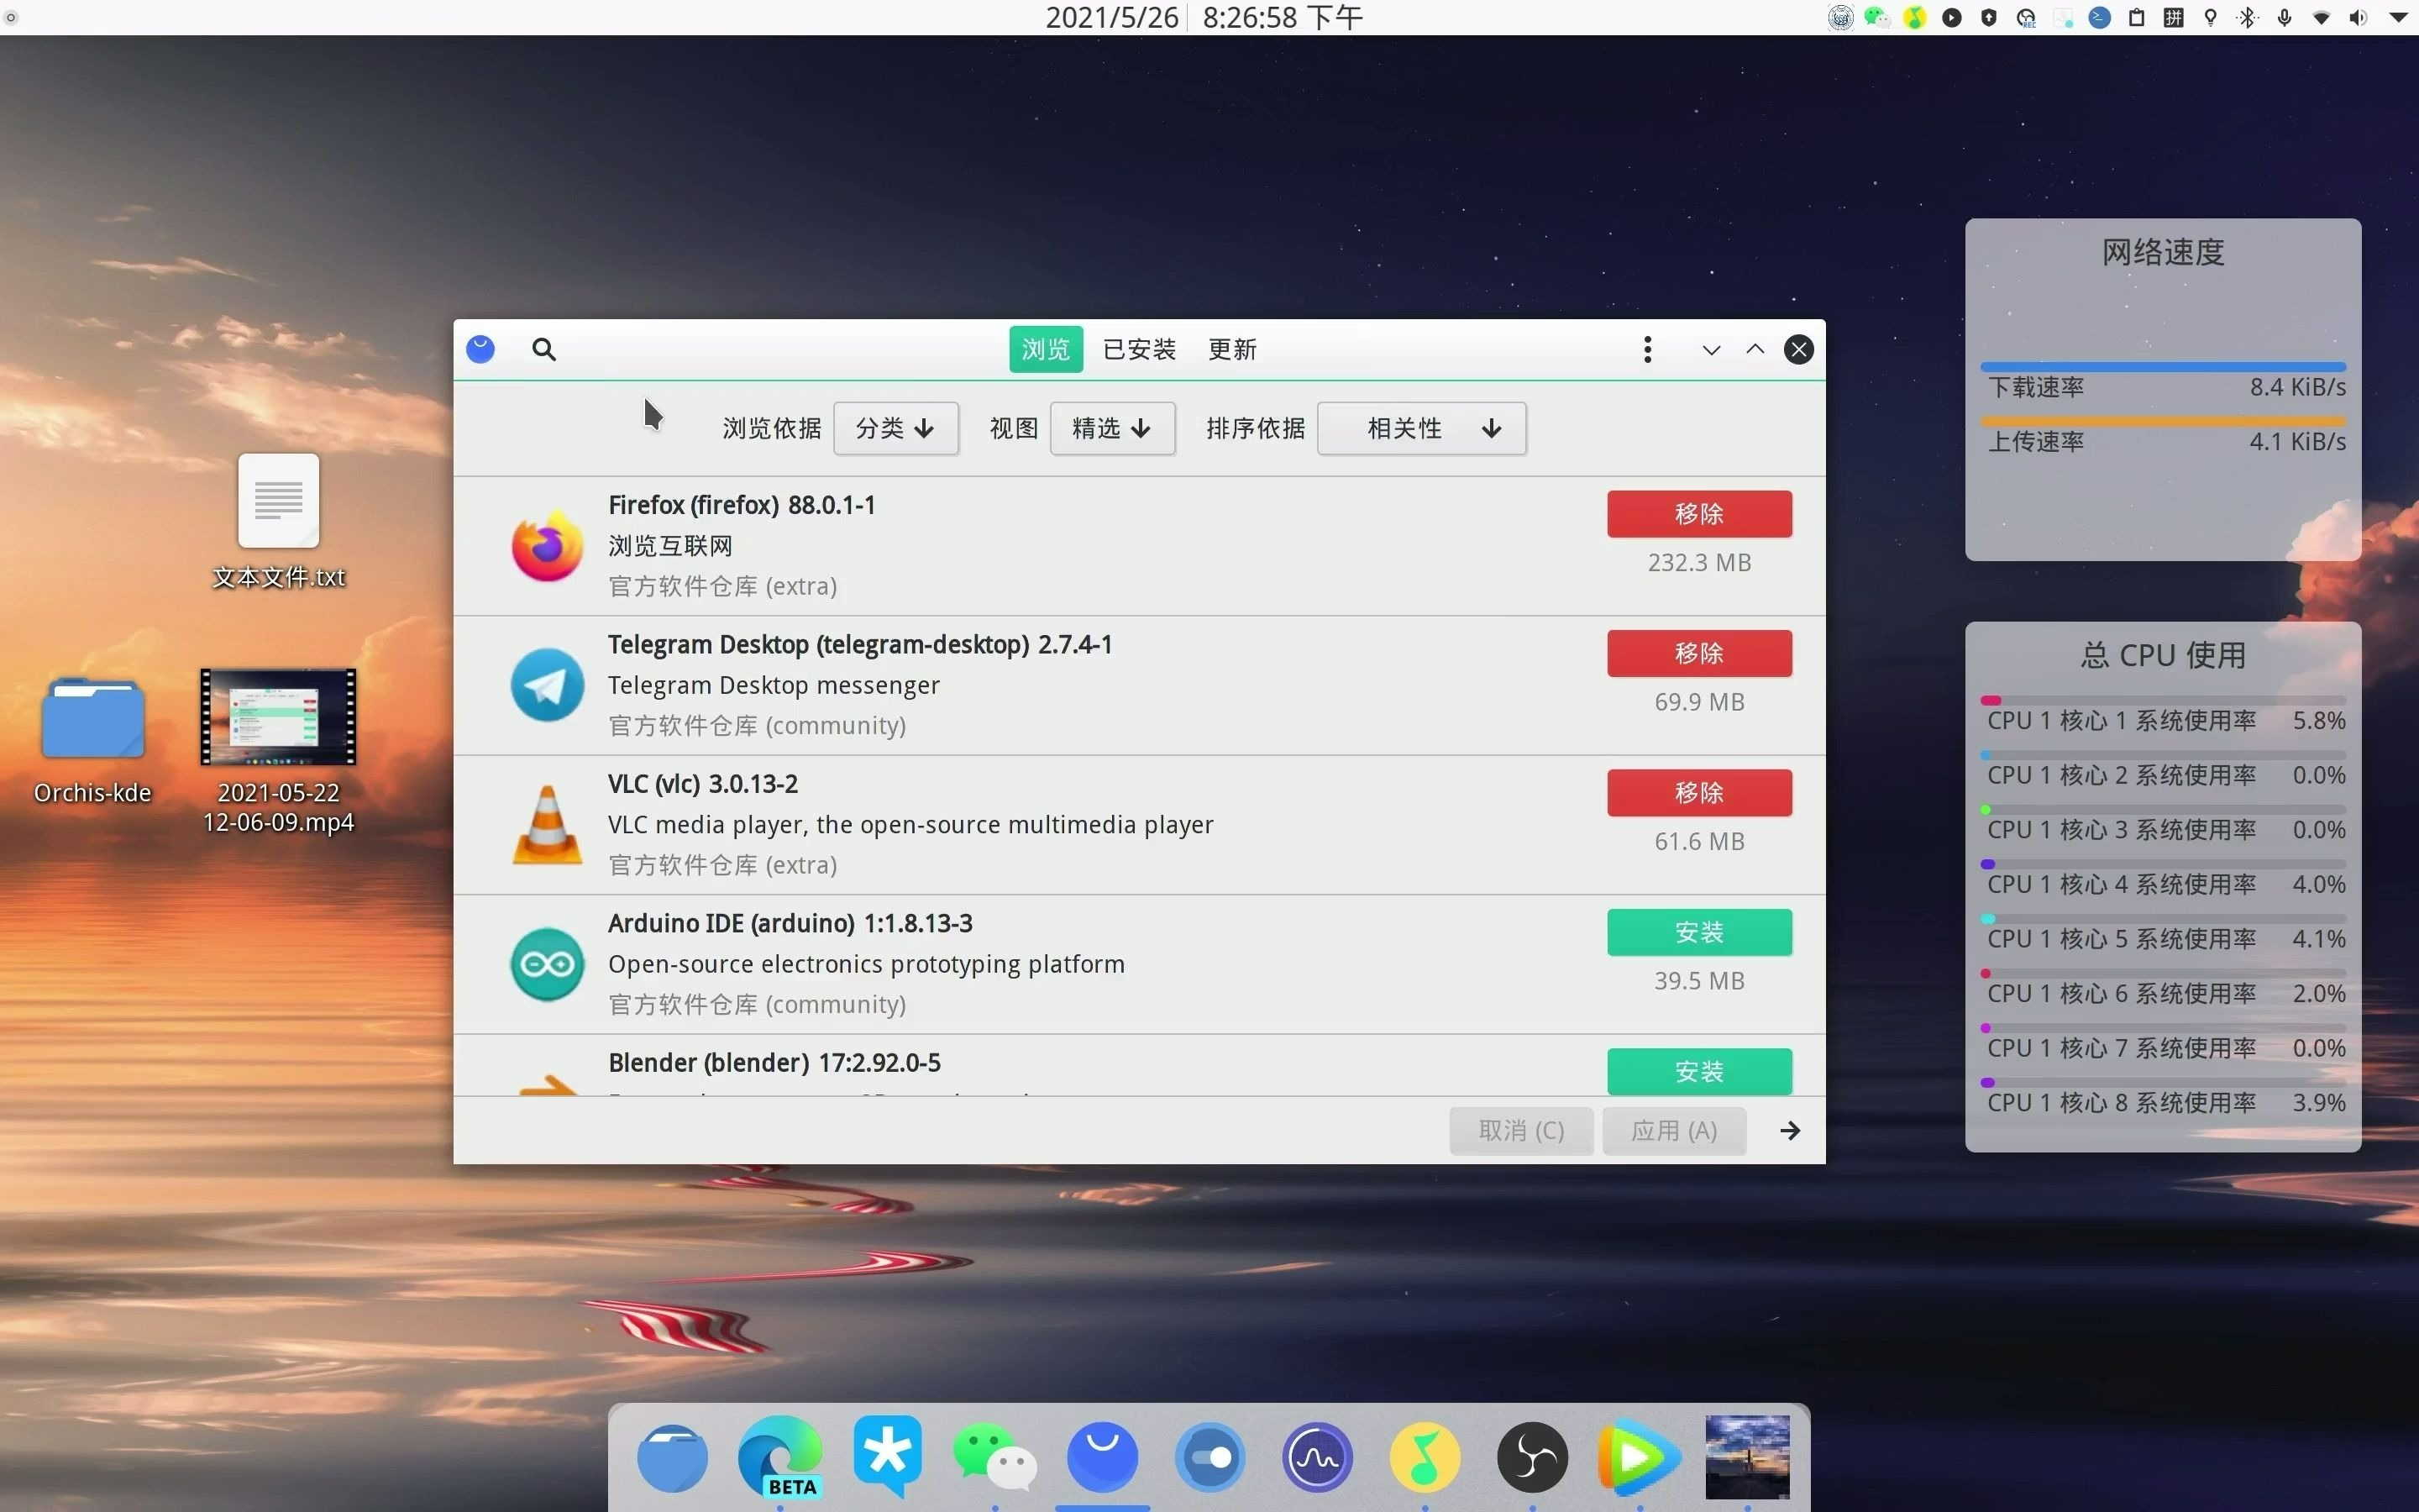Viewport: 2419px width, 1512px height.
Task: Click the VLC cone icon
Action: pyautogui.click(x=547, y=825)
